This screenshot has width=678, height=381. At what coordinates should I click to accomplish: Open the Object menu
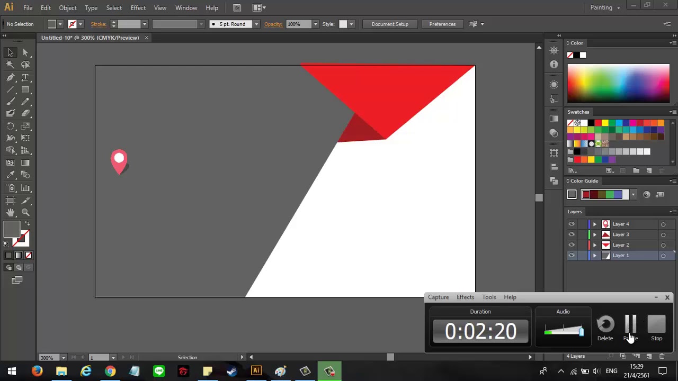pos(68,8)
